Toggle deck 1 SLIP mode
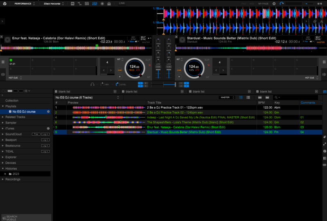Image resolution: width=327 pixels, height=221 pixels. [148, 60]
